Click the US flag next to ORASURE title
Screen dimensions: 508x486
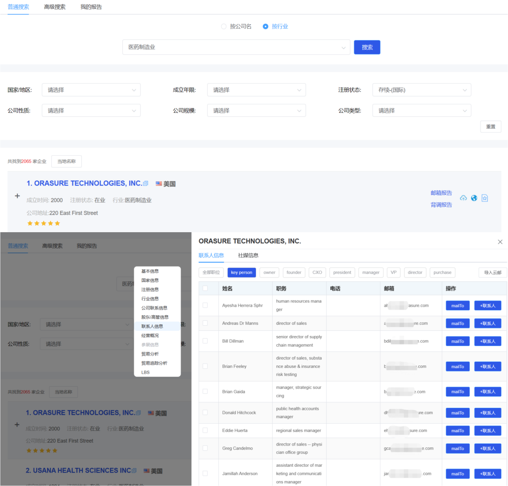coord(159,184)
